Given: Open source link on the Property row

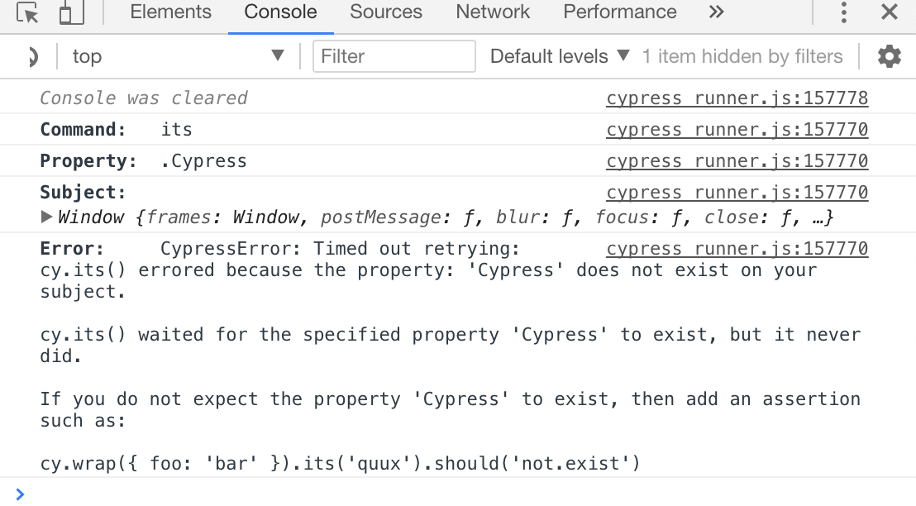Looking at the screenshot, I should [737, 161].
